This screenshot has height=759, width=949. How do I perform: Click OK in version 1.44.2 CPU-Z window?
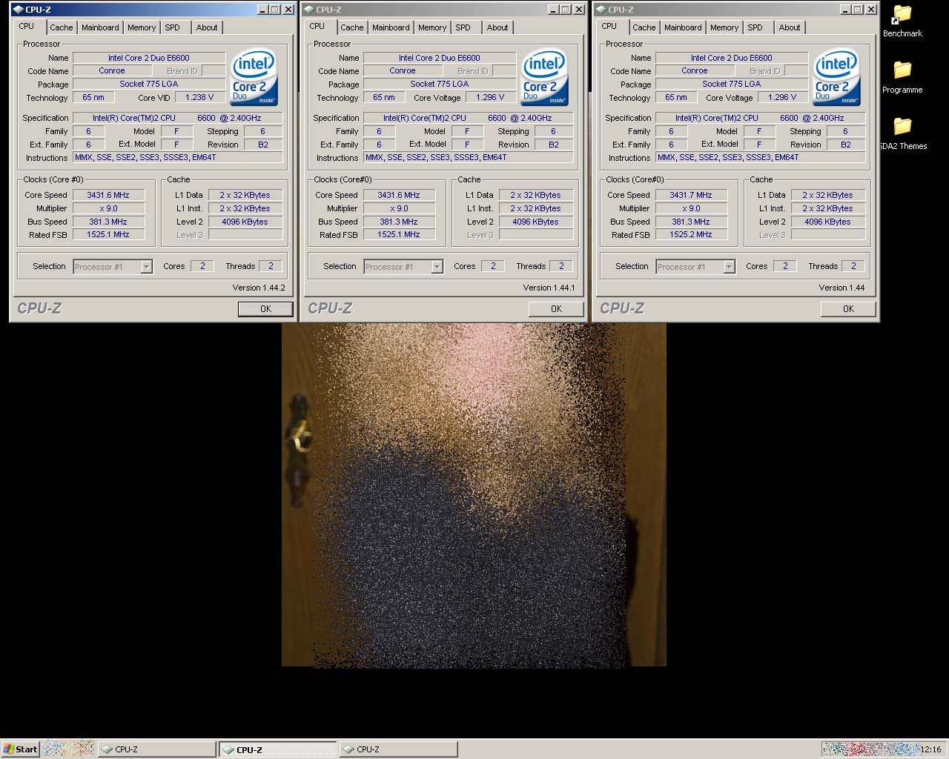[x=265, y=309]
